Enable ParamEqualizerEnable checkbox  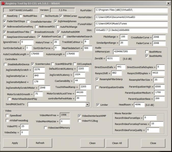pyautogui.click(x=97, y=87)
